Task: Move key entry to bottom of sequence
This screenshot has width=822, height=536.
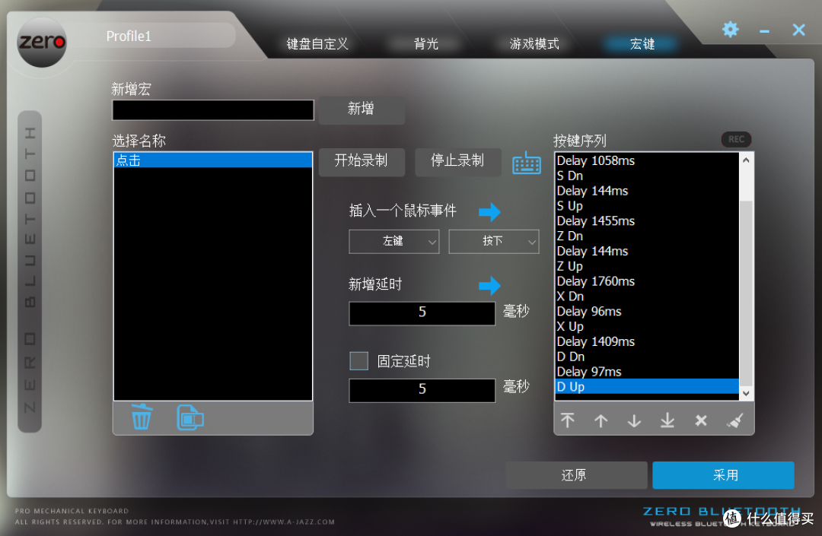Action: pos(667,420)
